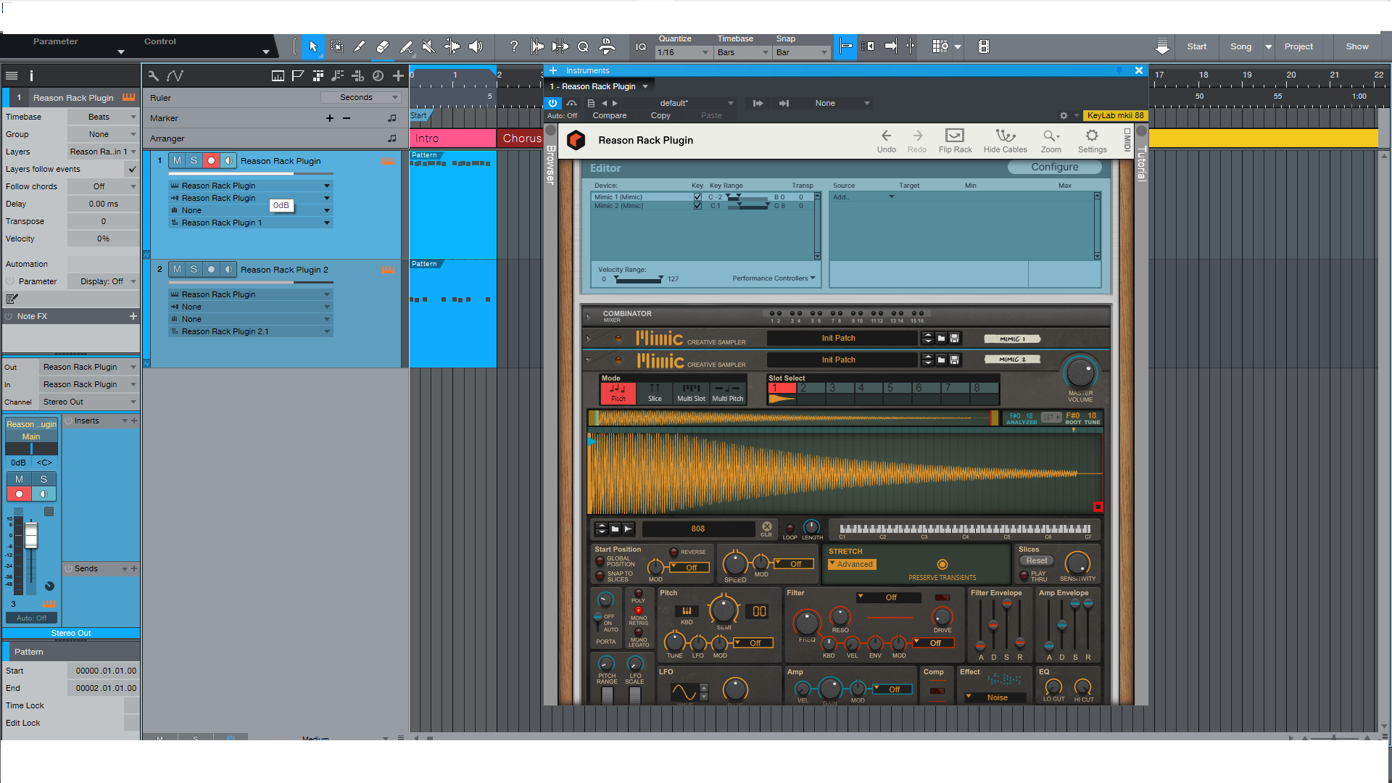Open Follow chords Off dropdown
The height and width of the screenshot is (783, 1392).
coord(102,186)
